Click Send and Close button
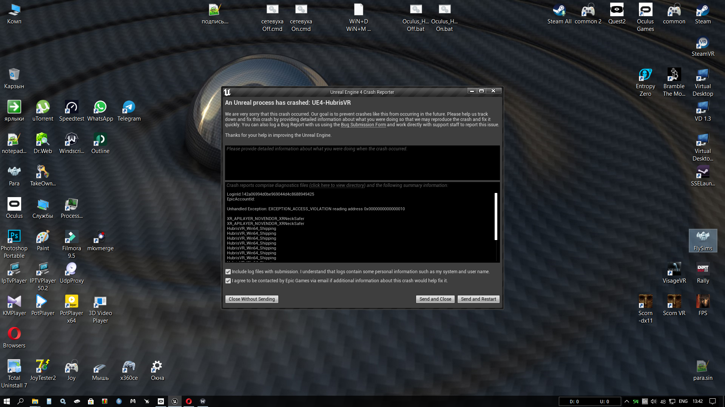Image resolution: width=725 pixels, height=407 pixels. click(435, 299)
